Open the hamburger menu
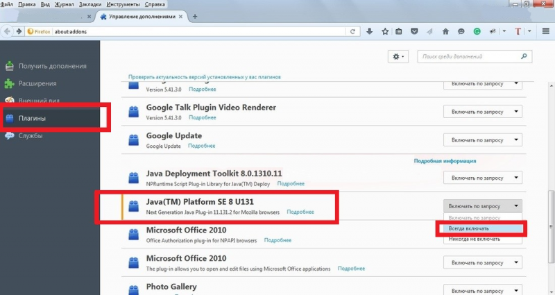555x295 pixels. point(546,31)
